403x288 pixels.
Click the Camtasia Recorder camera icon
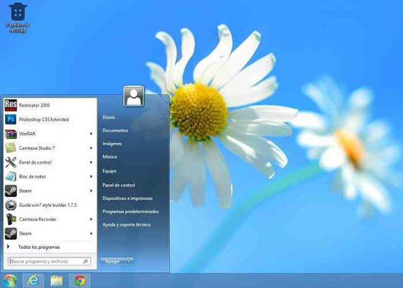pyautogui.click(x=11, y=219)
